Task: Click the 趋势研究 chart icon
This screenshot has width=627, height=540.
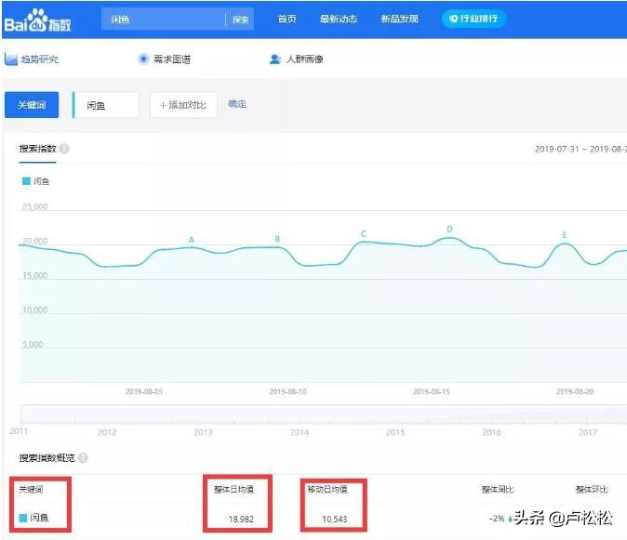Action: pos(11,59)
